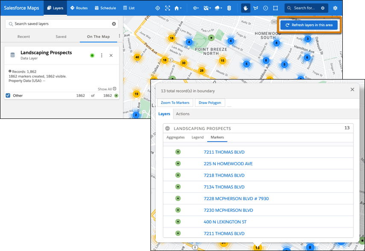Clear the Search for... box in the toolbar
Screen dimensions: 365x251
(x=323, y=8)
